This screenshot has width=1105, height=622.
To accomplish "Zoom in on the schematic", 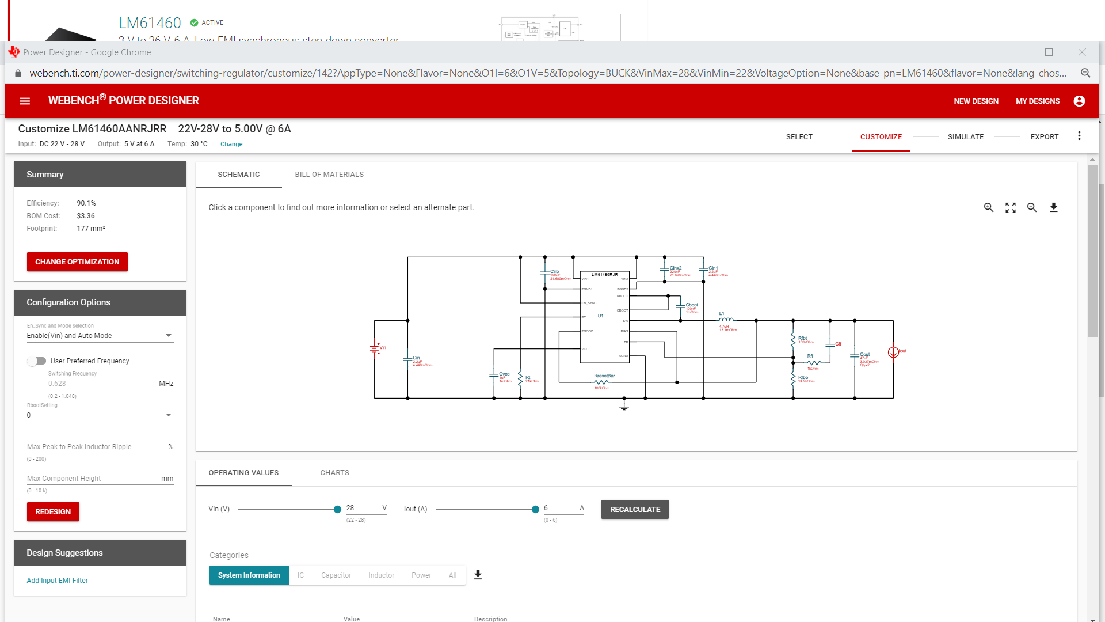I will point(989,207).
